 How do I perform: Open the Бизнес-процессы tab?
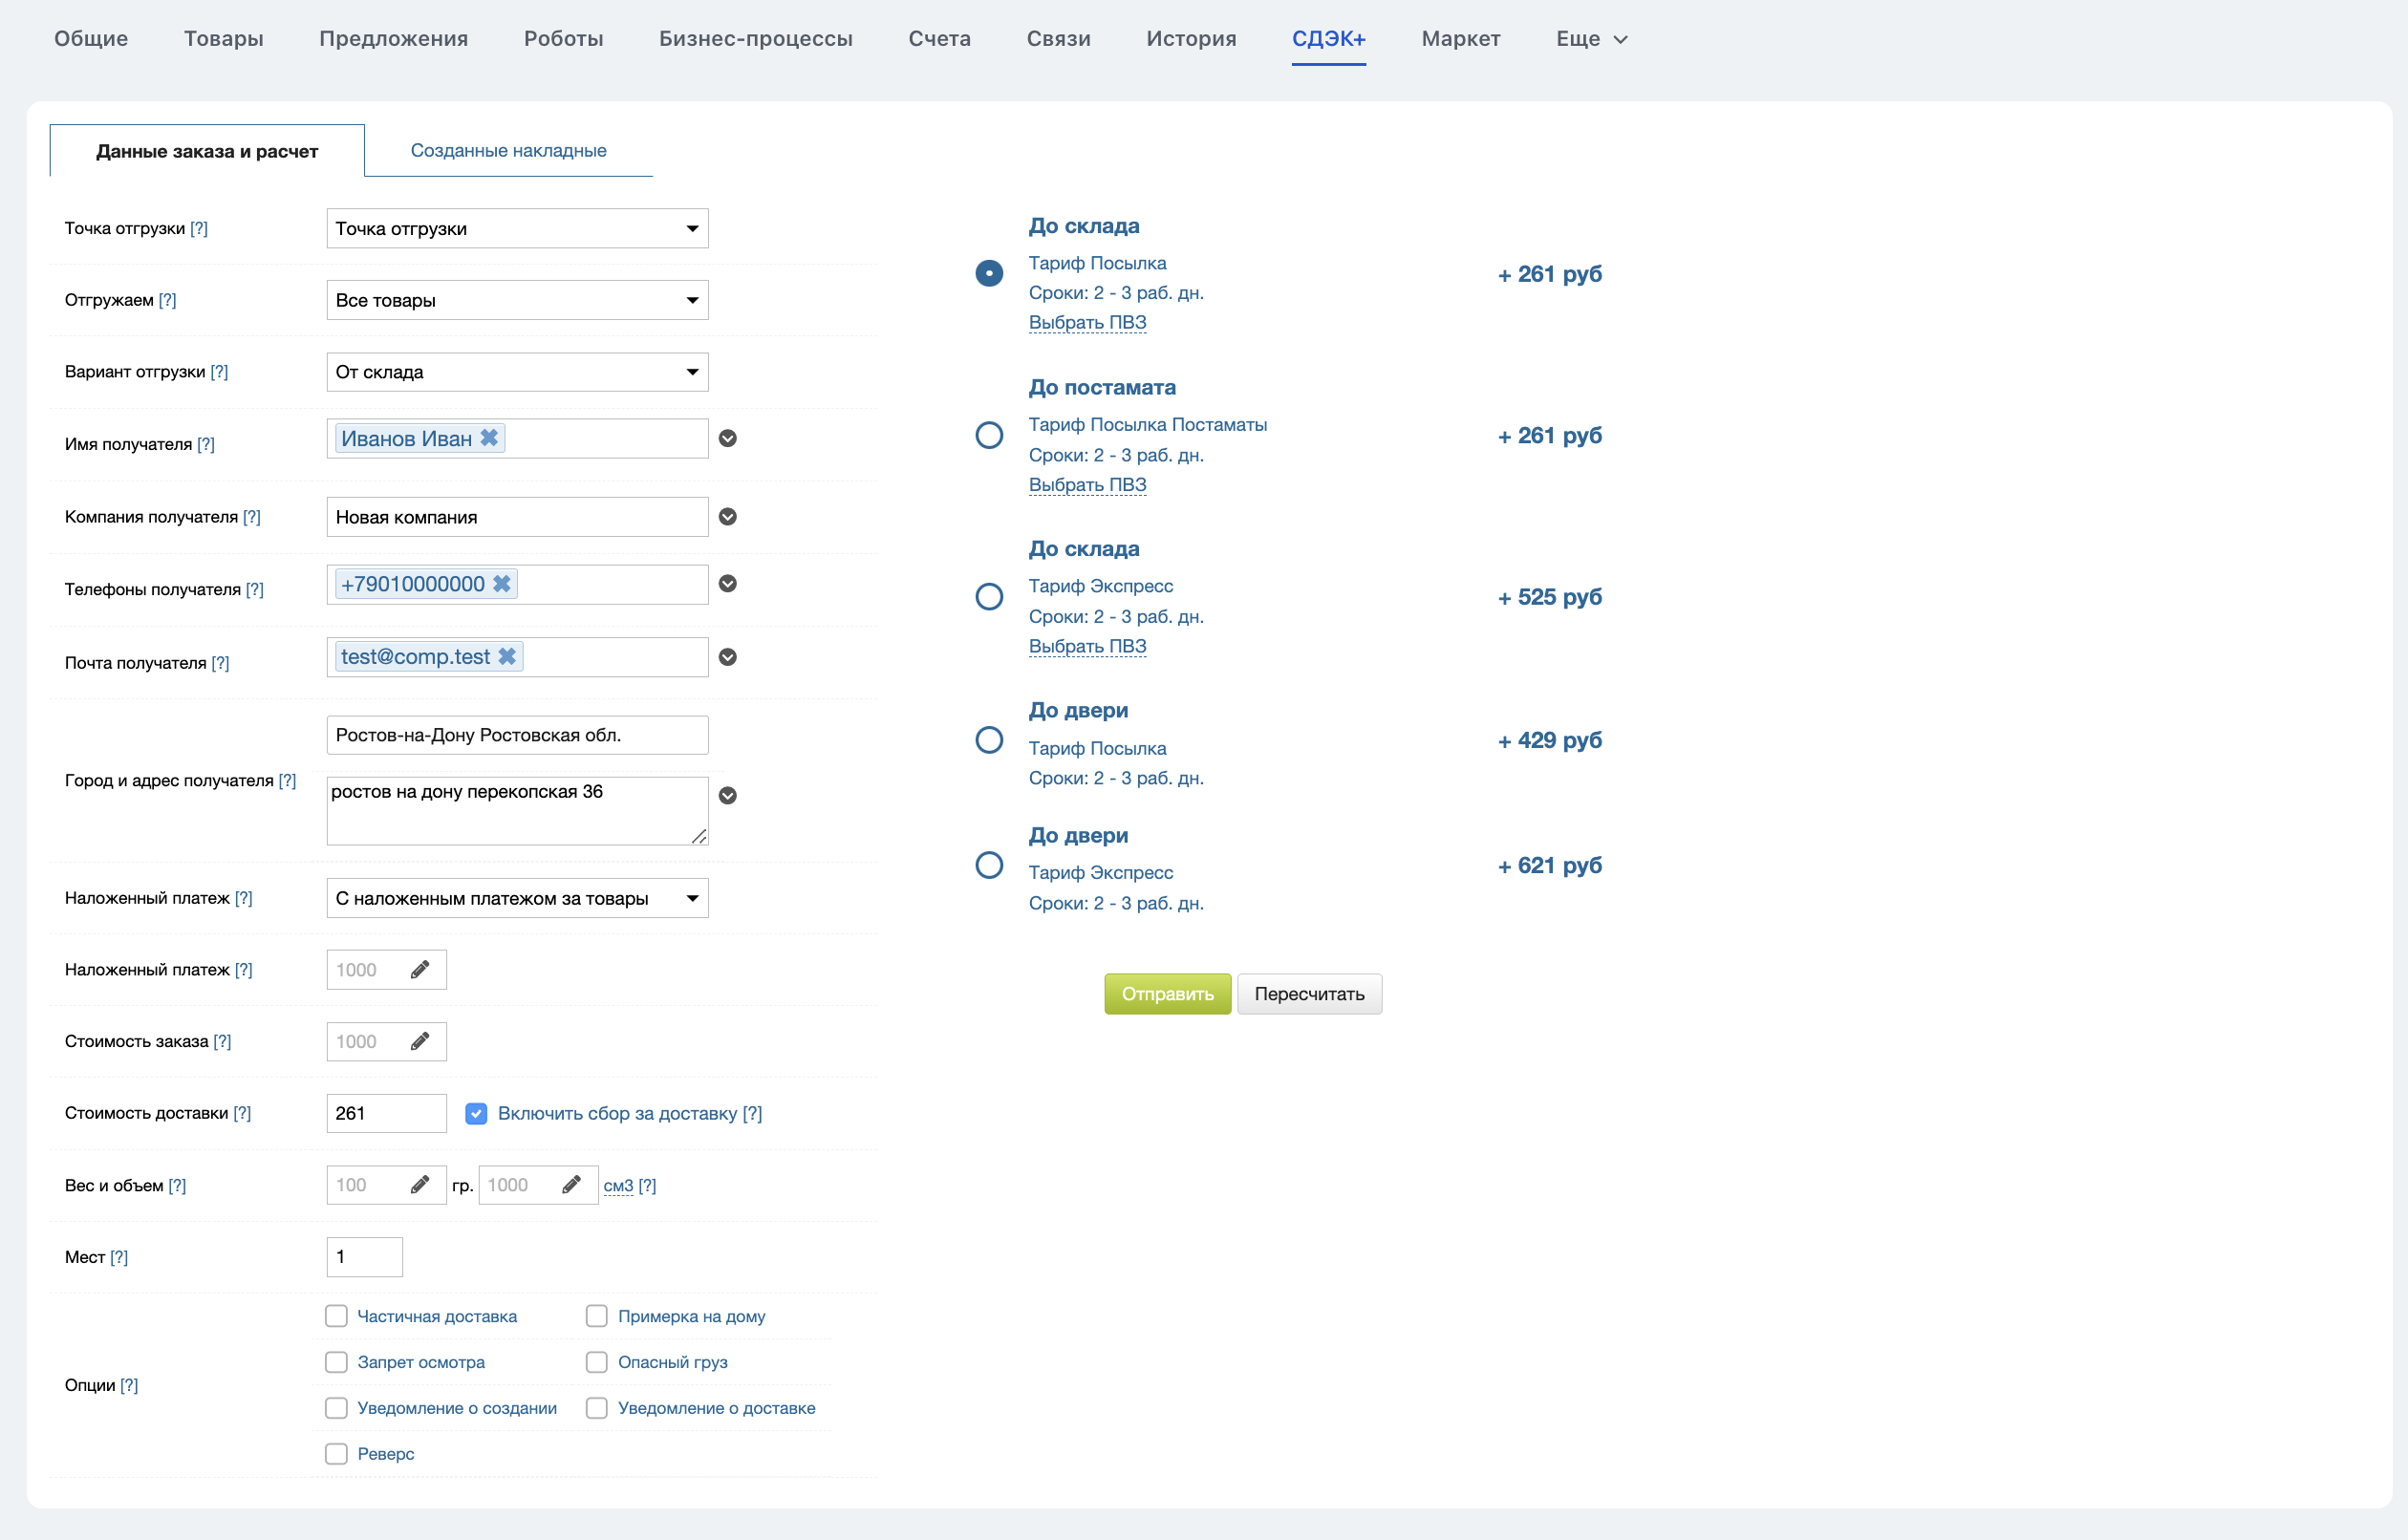tap(755, 39)
